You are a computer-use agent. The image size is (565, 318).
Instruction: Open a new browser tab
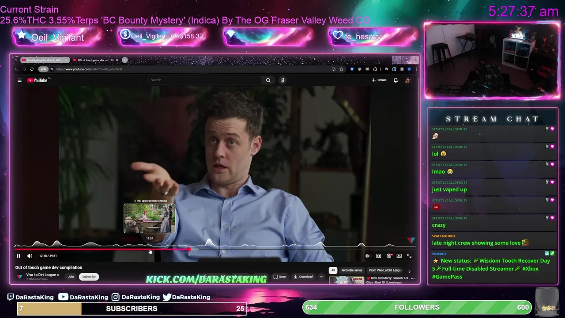125,60
